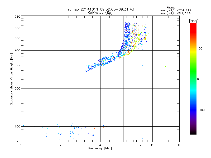Click the '10' frequency axis tick label
Screen dimensions: 211x158
[x=152, y=145]
